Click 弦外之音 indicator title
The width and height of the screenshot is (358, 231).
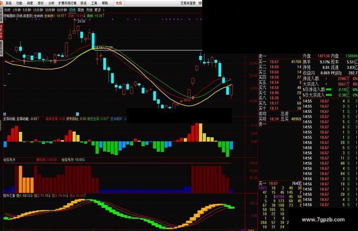pos(9,195)
